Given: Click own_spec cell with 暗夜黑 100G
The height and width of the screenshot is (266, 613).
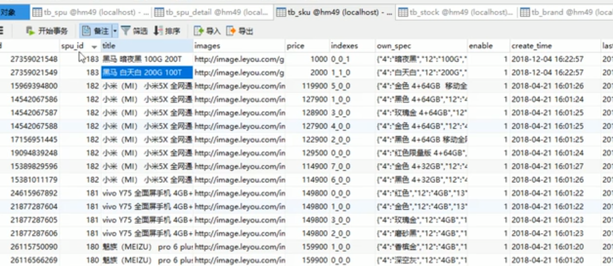Looking at the screenshot, I should click(421, 59).
